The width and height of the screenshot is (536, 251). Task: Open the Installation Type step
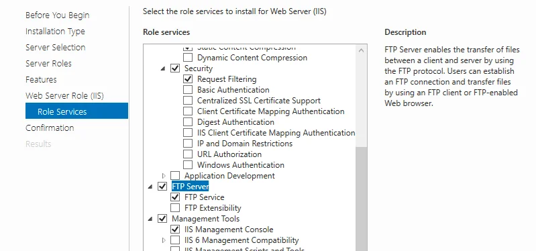[x=56, y=32]
